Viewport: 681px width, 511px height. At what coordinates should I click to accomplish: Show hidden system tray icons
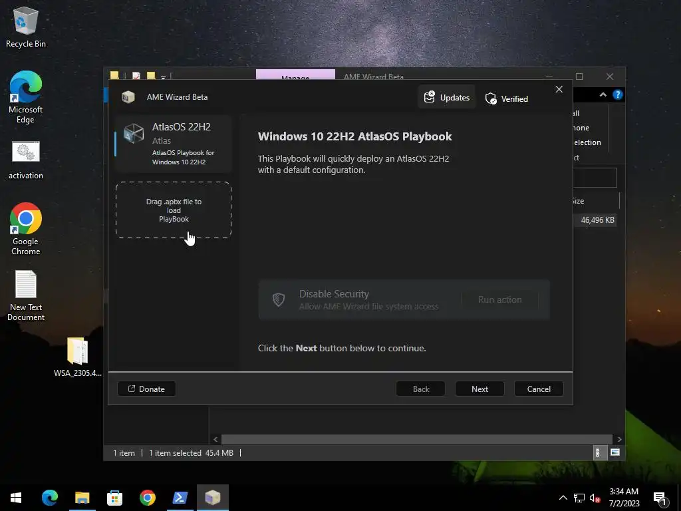(x=563, y=498)
